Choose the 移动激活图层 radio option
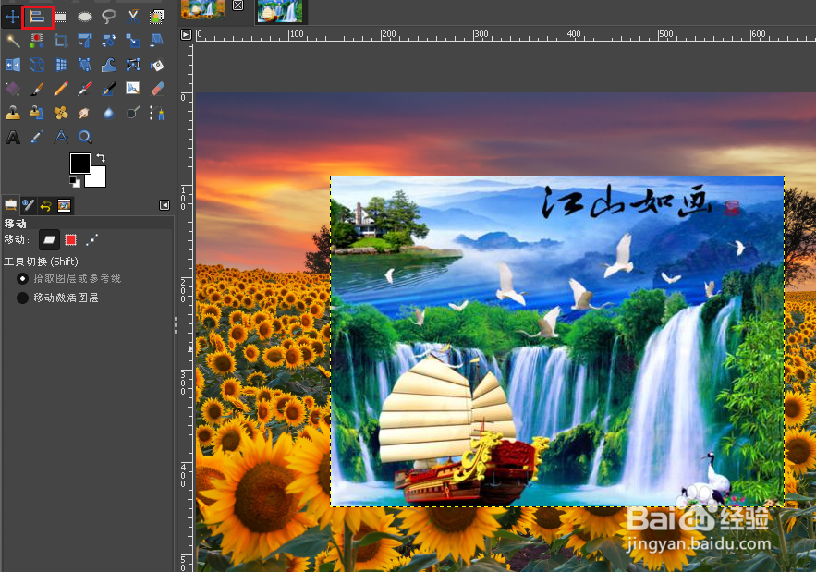Viewport: 816px width, 572px height. click(x=21, y=298)
